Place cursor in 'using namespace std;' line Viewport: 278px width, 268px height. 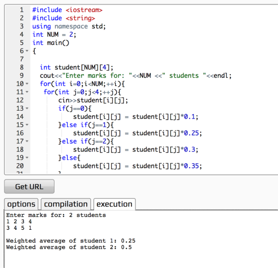pyautogui.click(x=69, y=26)
